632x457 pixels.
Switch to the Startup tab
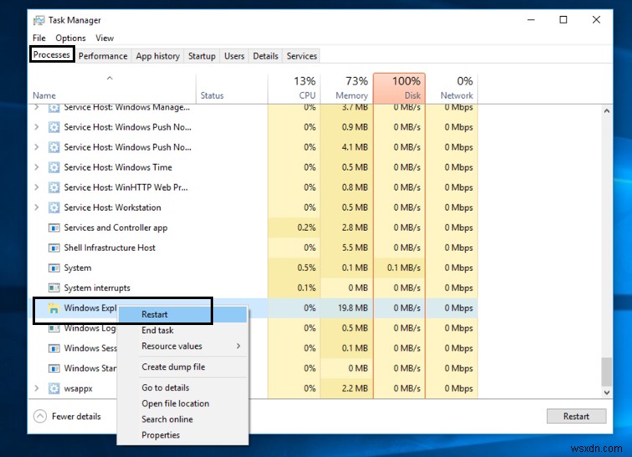tap(201, 56)
